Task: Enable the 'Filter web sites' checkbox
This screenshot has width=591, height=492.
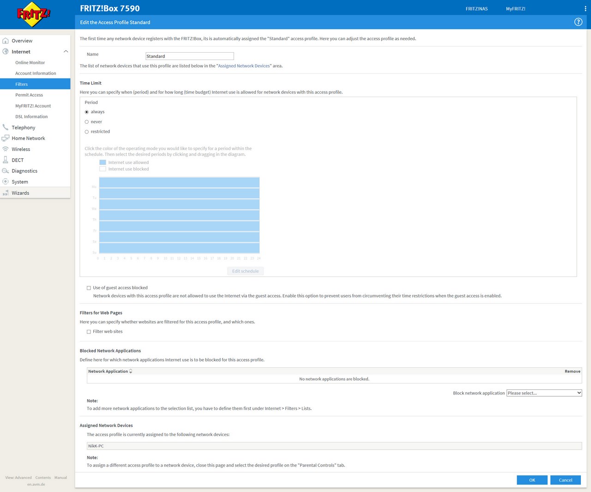Action: [89, 332]
